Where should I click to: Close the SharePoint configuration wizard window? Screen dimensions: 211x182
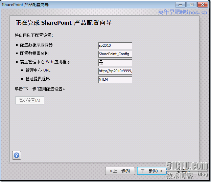click(x=203, y=5)
